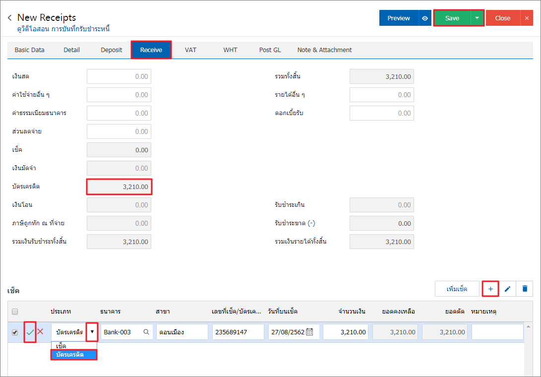Search bank with the magnifier icon
The width and height of the screenshot is (541, 377).
[x=146, y=332]
